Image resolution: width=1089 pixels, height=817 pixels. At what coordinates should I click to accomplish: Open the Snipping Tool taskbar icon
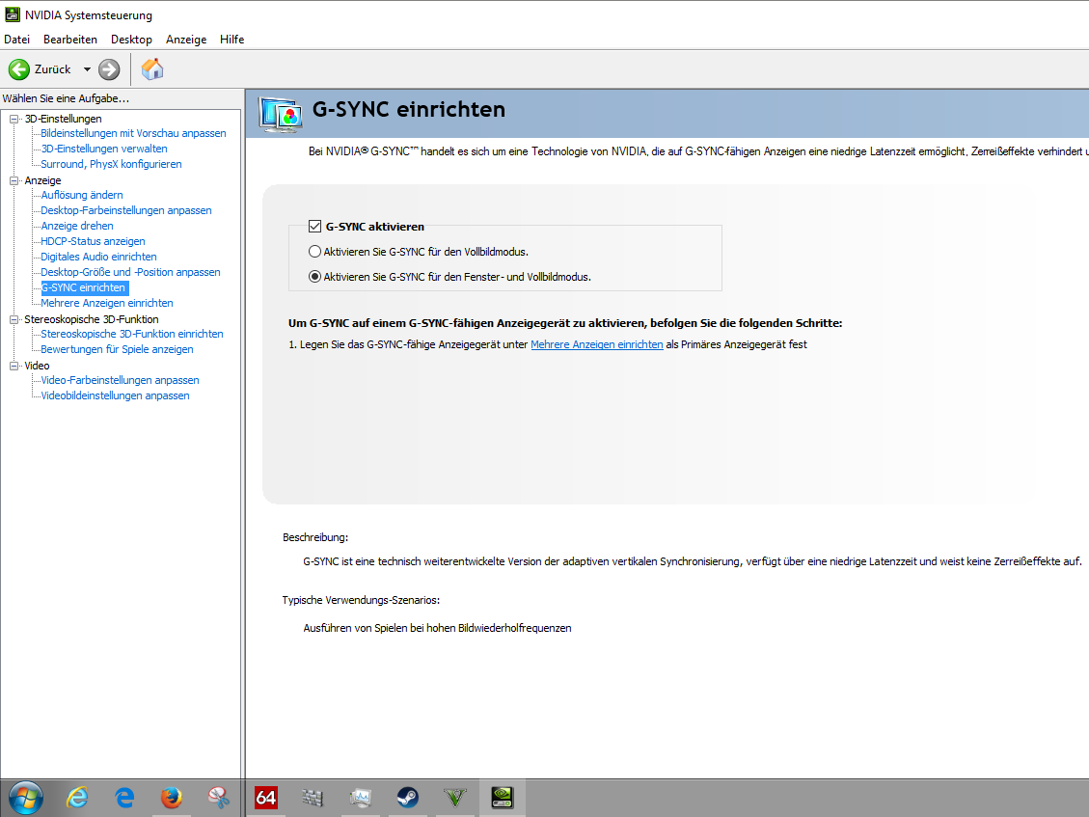[x=219, y=798]
